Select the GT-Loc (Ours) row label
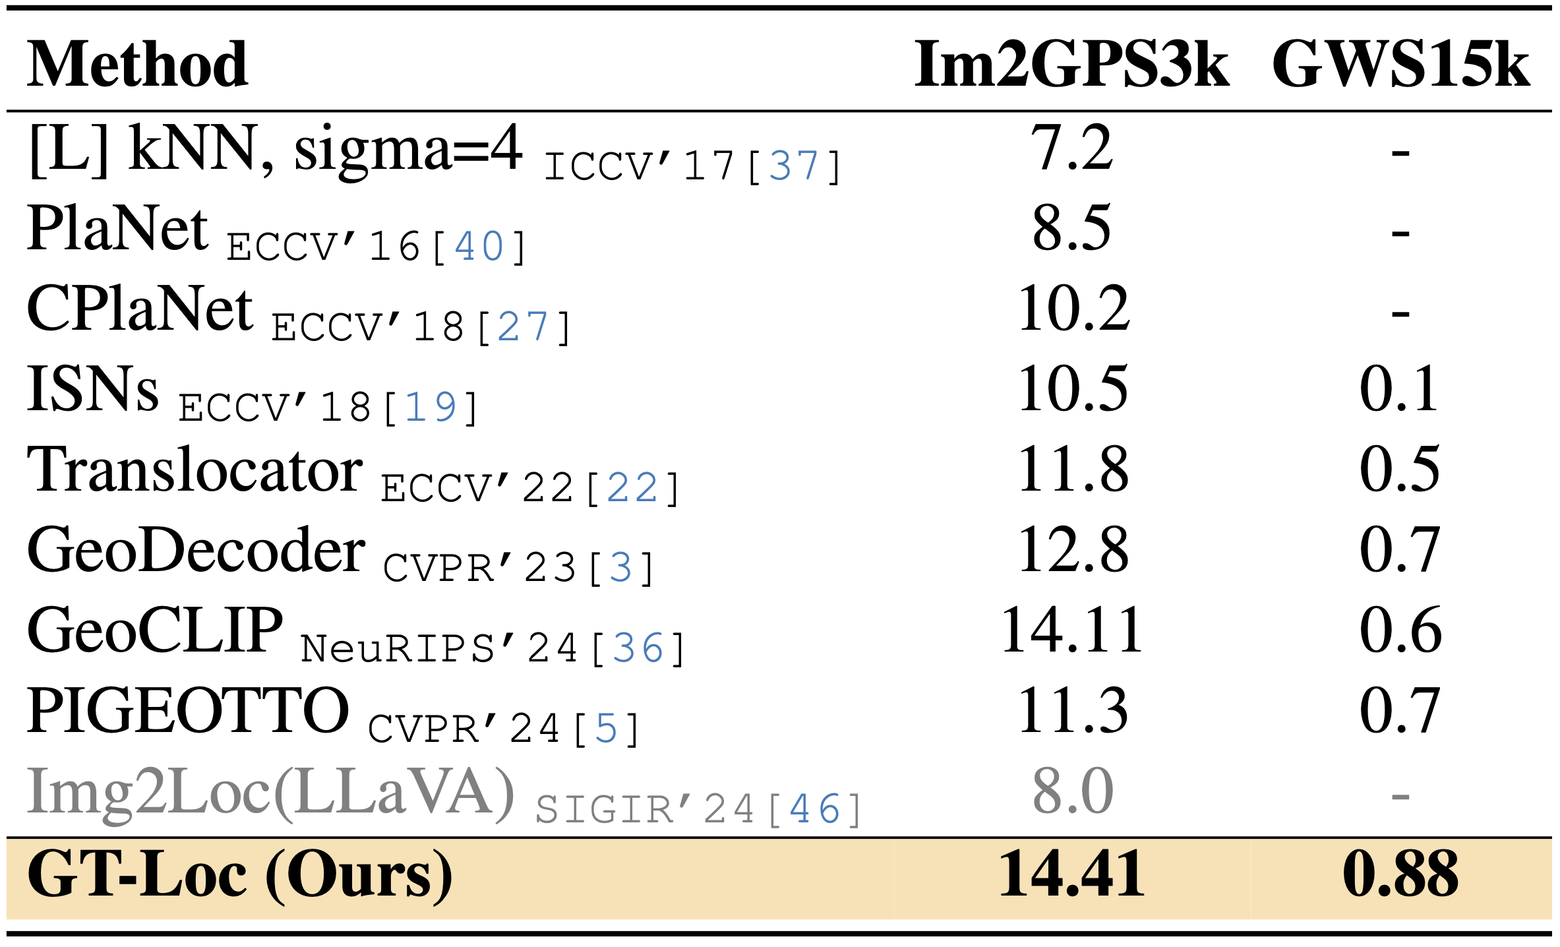This screenshot has height=947, width=1560. click(240, 876)
